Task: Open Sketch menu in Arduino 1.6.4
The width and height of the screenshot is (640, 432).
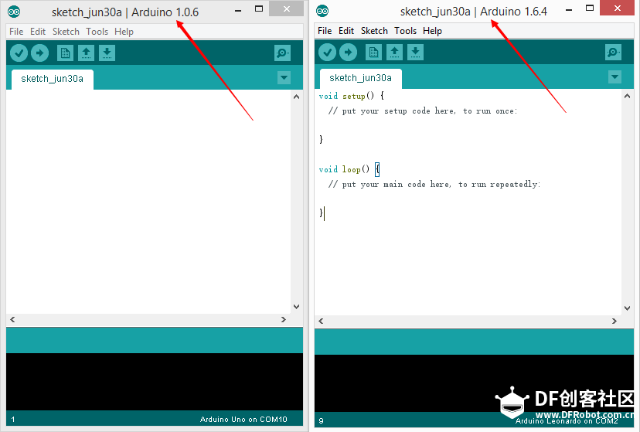Action: [x=374, y=31]
